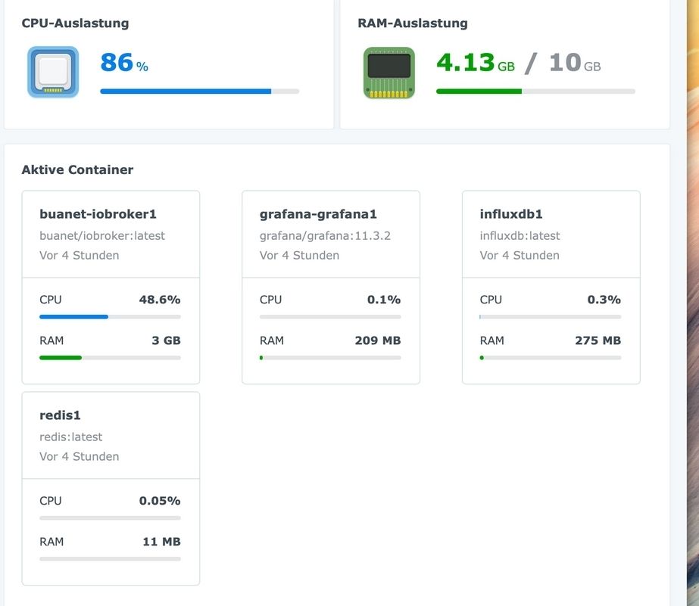Click the 275 MB RAM value

(x=598, y=340)
